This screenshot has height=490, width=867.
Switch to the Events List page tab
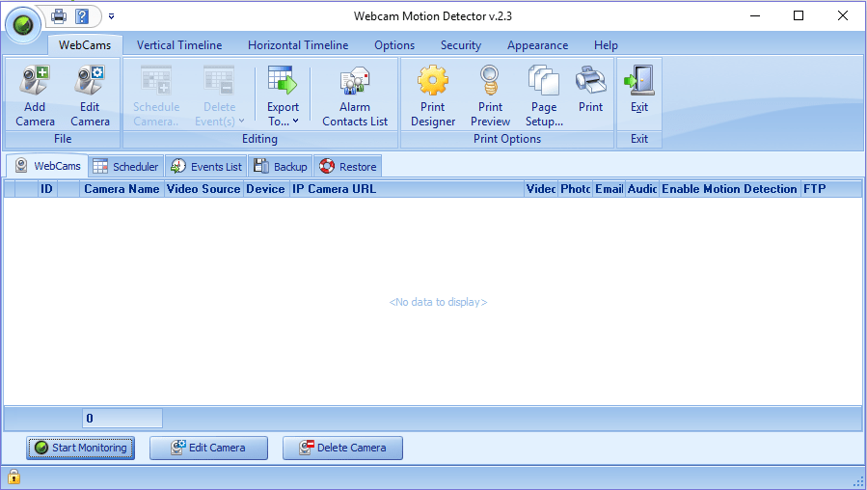click(206, 167)
